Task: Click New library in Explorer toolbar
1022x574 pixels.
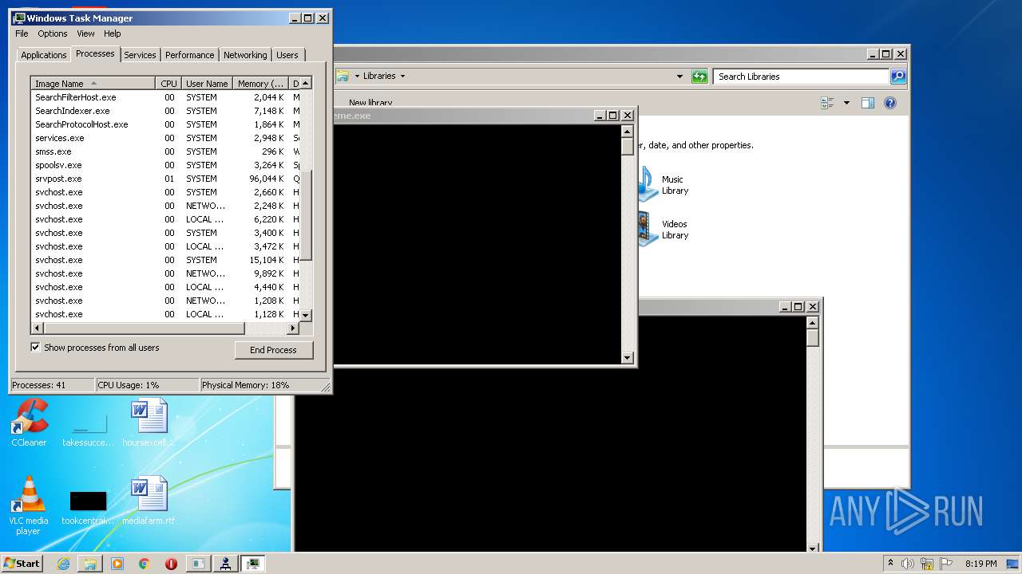Action: point(370,103)
